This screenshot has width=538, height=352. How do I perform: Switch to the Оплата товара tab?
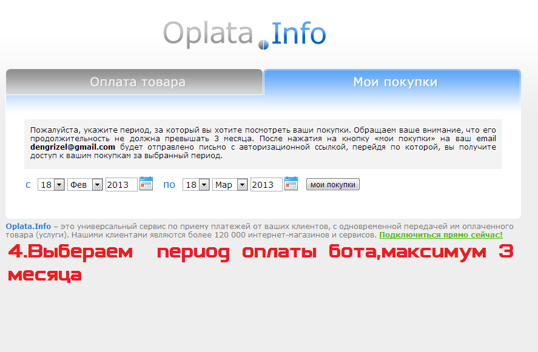(x=135, y=82)
